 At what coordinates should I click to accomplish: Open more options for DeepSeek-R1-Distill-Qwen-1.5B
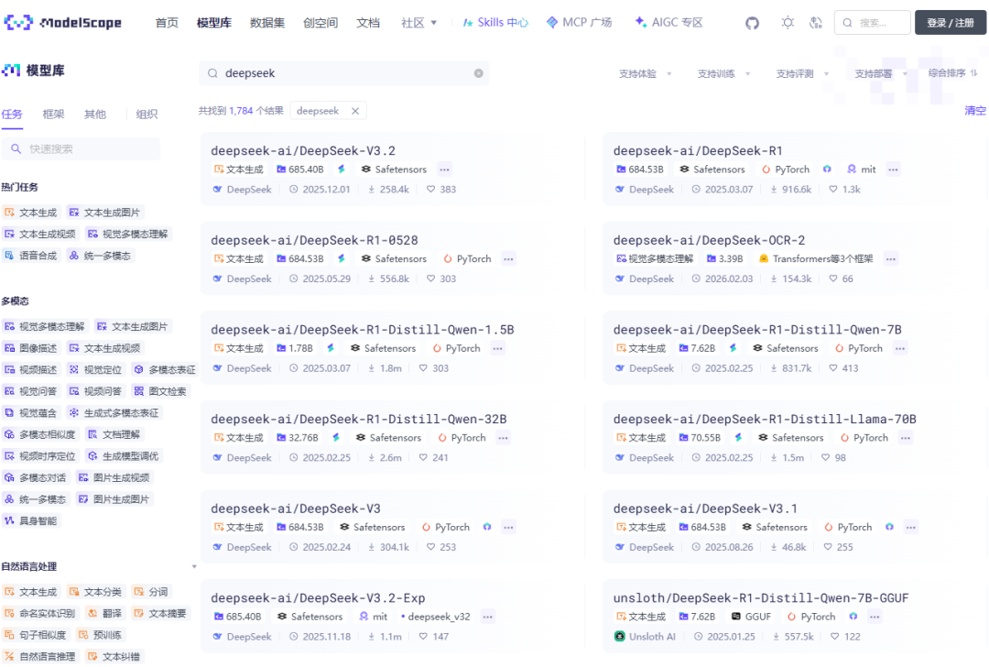pyautogui.click(x=497, y=348)
